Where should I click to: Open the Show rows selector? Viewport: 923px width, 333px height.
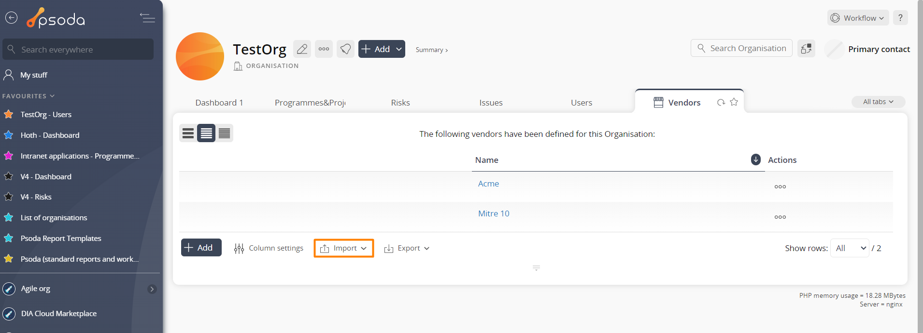pos(850,248)
